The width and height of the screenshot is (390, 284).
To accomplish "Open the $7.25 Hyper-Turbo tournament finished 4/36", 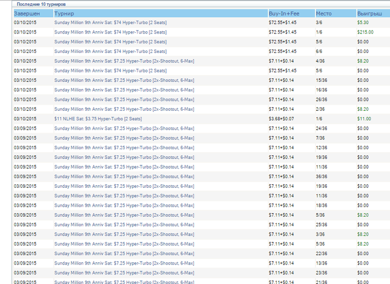I will click(124, 61).
